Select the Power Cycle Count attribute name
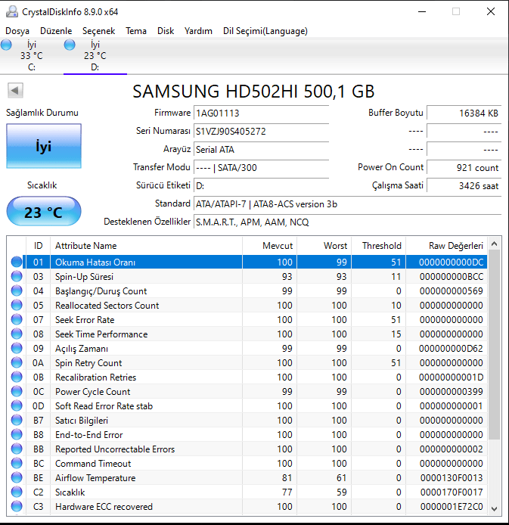The image size is (509, 525). (x=93, y=392)
